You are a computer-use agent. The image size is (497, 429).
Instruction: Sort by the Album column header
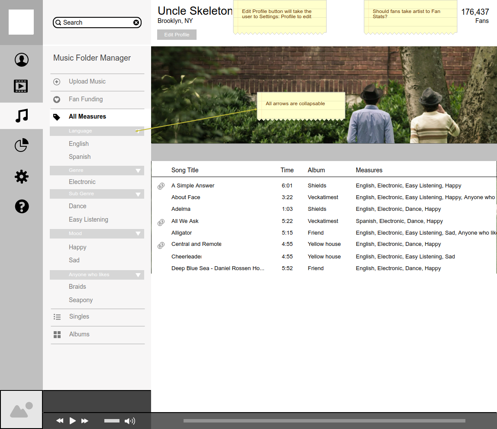(x=316, y=170)
